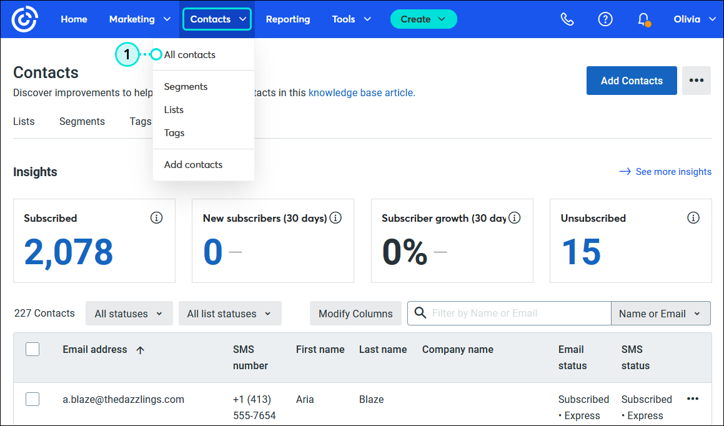Click the search magnifier in the filter field
Screen dimensions: 724x426
tap(419, 313)
